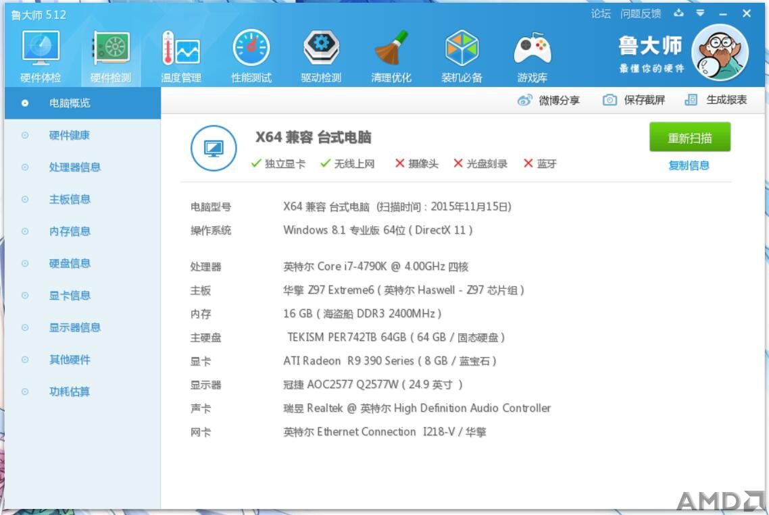This screenshot has height=515, width=769.
Task: Click the generate report icon
Action: coord(691,100)
